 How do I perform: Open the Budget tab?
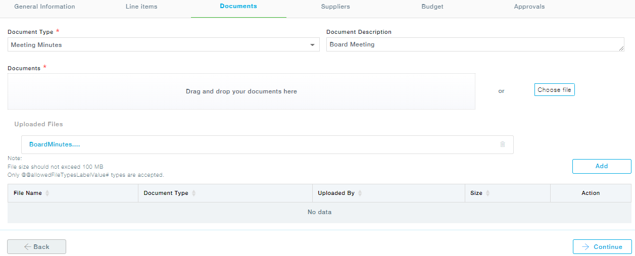coord(432,7)
